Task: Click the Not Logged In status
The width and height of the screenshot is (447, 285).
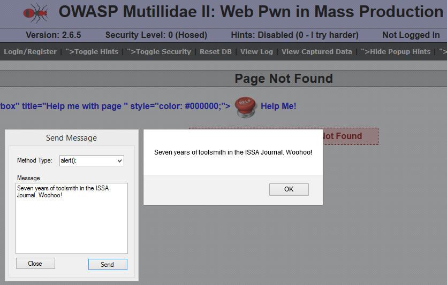Action: pos(411,35)
